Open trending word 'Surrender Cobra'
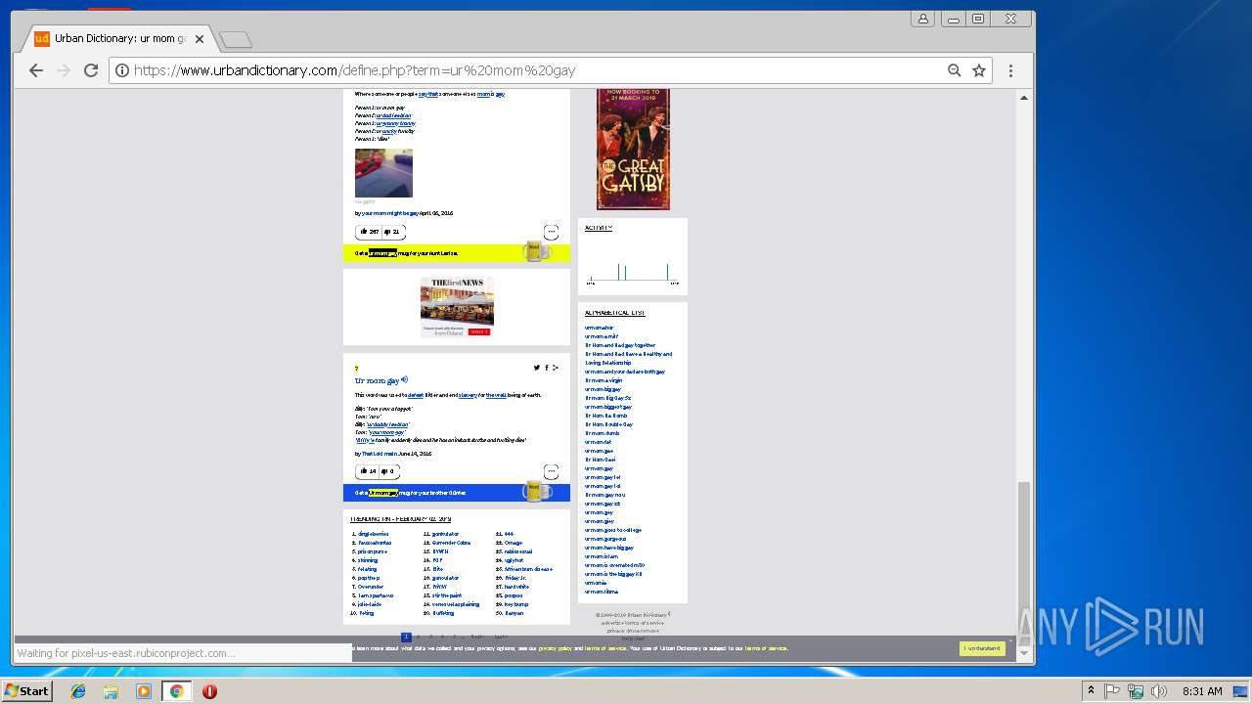The image size is (1252, 704). point(451,543)
